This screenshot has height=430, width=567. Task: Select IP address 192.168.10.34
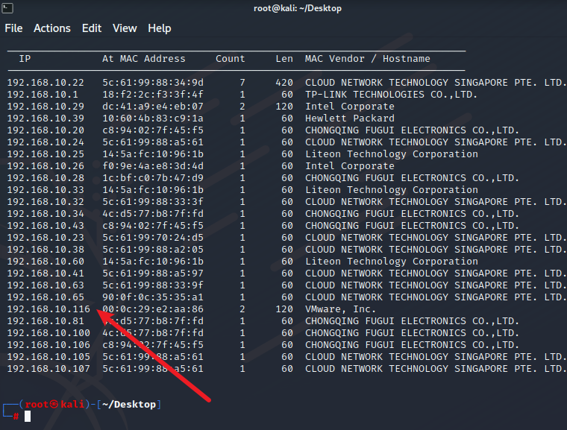46,214
